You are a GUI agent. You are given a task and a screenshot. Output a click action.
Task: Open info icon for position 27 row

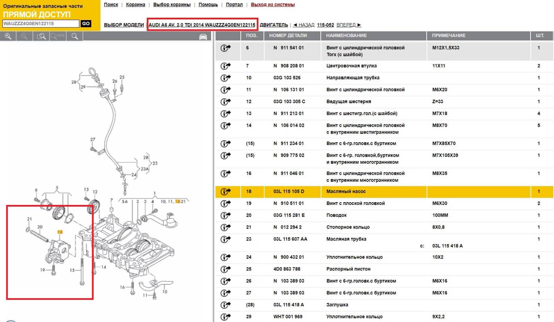[x=225, y=293]
